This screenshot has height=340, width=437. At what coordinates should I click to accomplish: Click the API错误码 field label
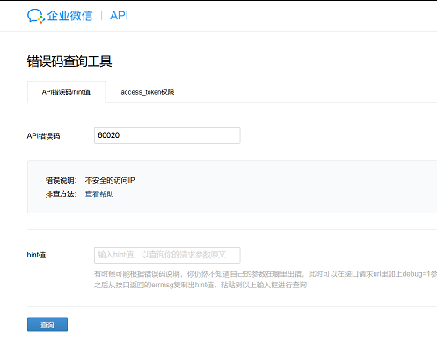coord(43,136)
